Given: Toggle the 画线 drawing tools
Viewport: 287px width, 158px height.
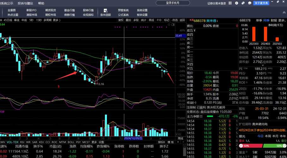Looking at the screenshot, I should pos(151,20).
